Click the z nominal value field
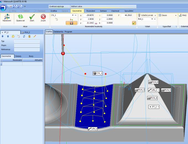Image resolution: width=188 pixels, height=144 pixels. click(x=88, y=23)
